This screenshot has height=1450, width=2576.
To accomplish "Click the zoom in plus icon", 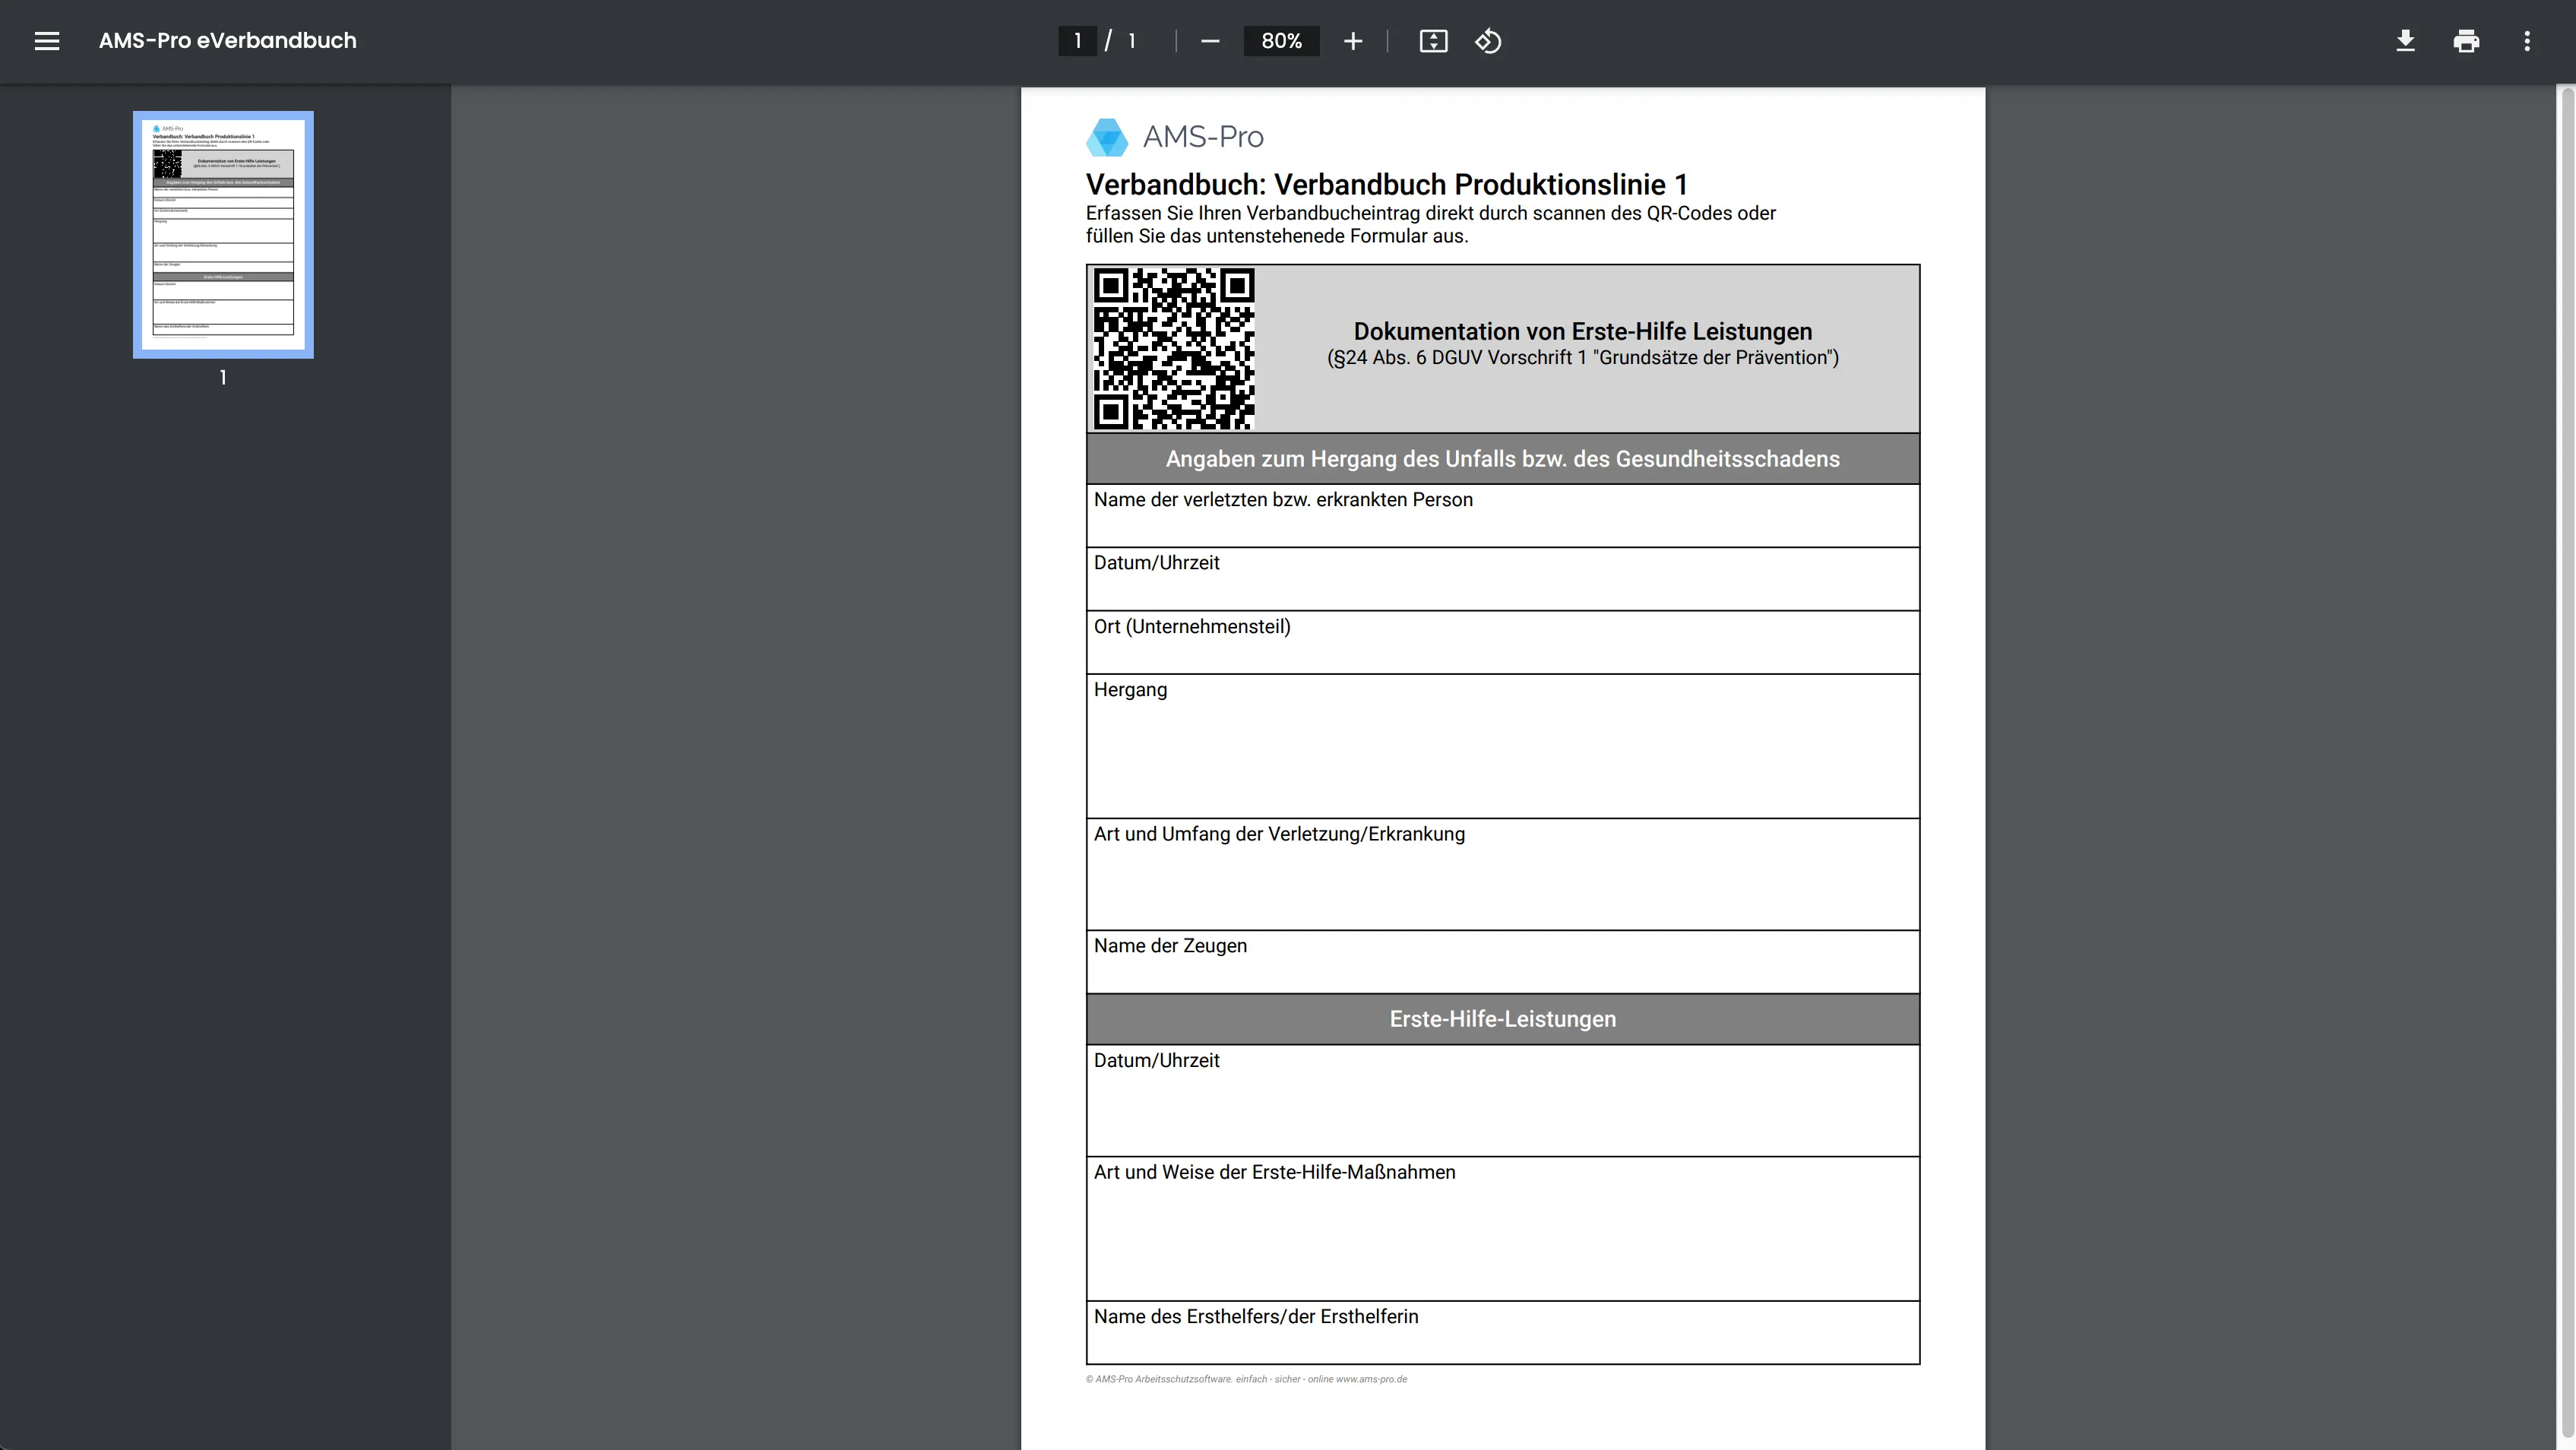I will 1353,41.
